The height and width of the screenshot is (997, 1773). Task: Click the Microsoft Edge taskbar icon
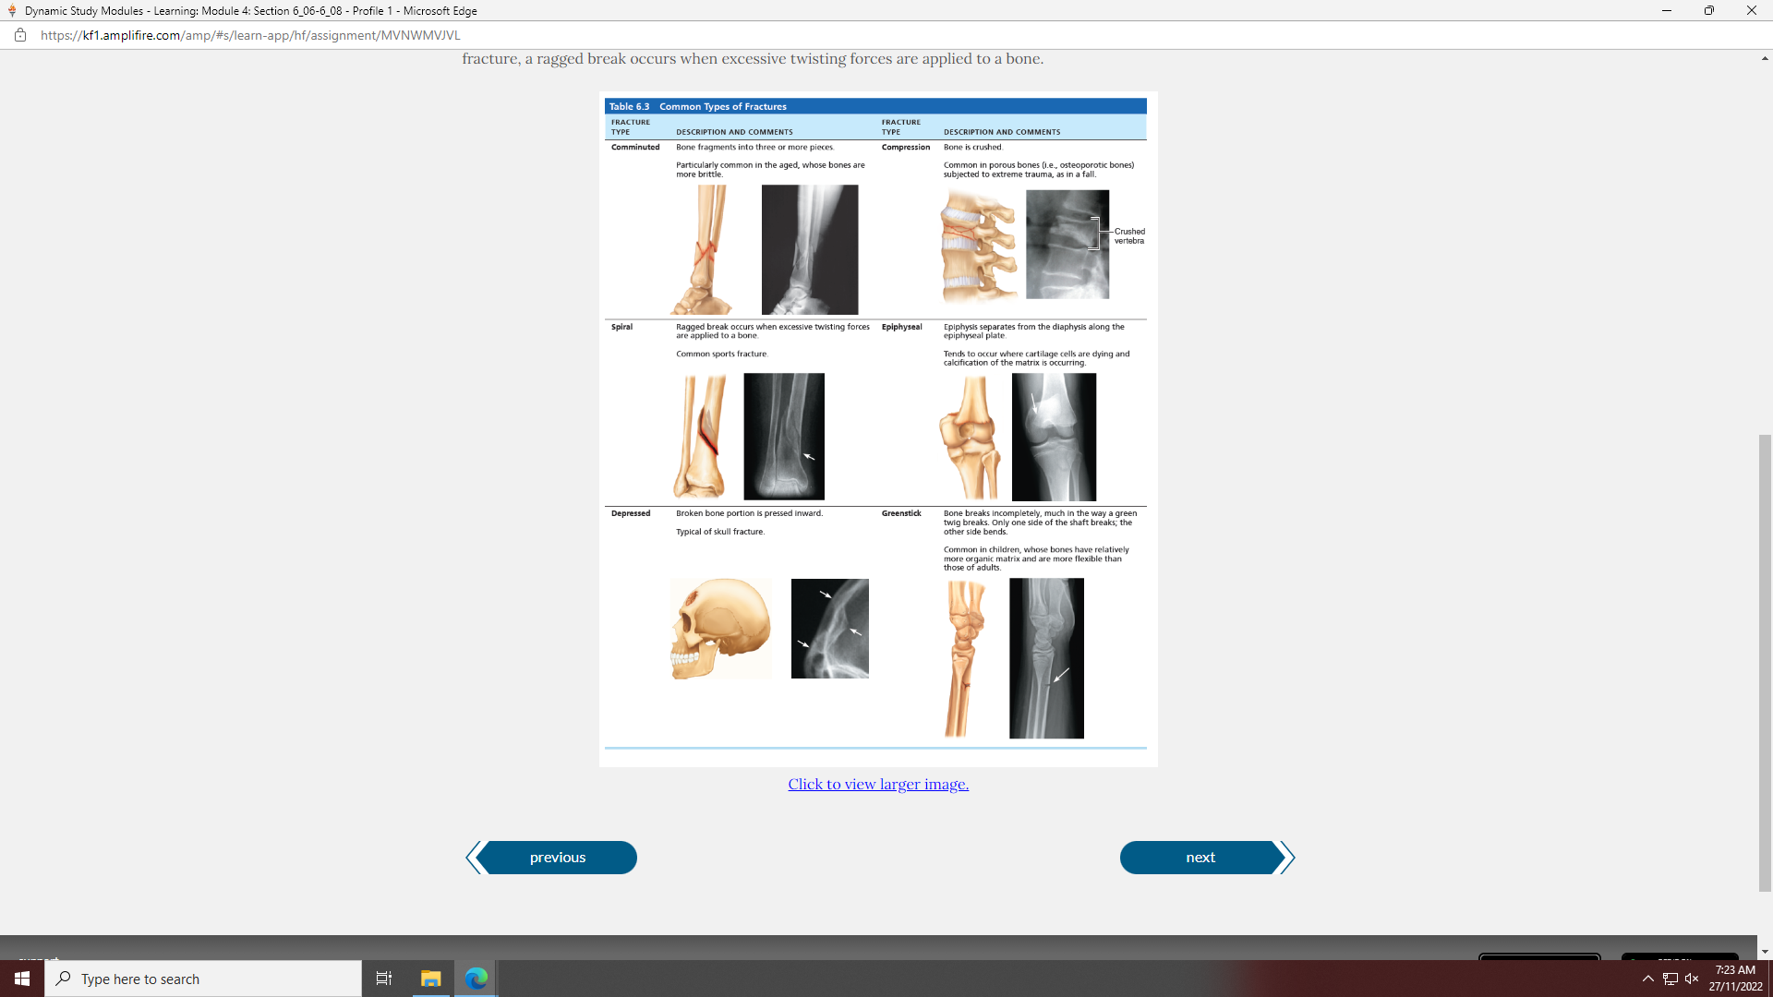point(476,979)
